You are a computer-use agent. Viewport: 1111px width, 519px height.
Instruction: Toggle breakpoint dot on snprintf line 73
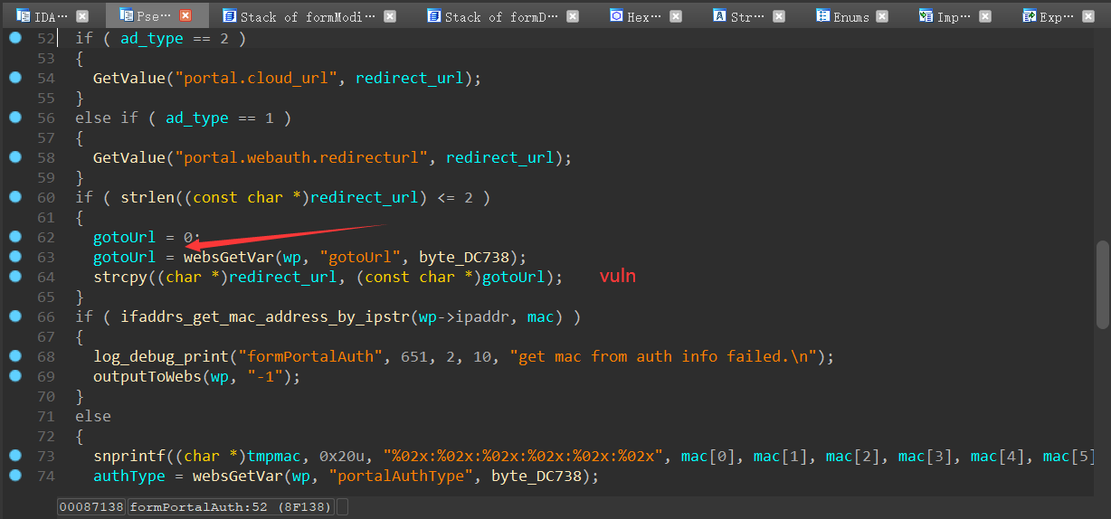point(15,455)
